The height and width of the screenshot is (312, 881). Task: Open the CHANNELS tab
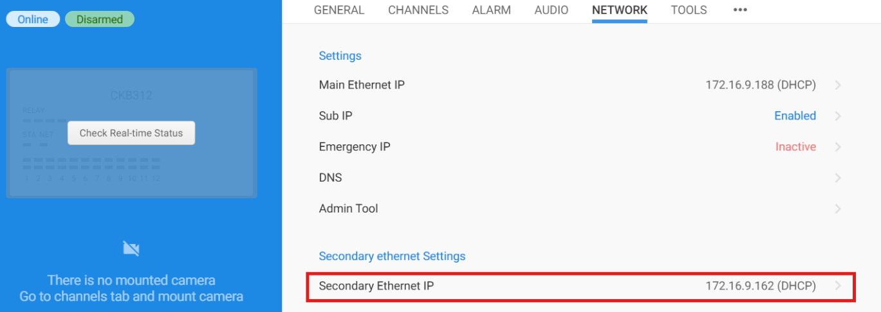point(418,10)
